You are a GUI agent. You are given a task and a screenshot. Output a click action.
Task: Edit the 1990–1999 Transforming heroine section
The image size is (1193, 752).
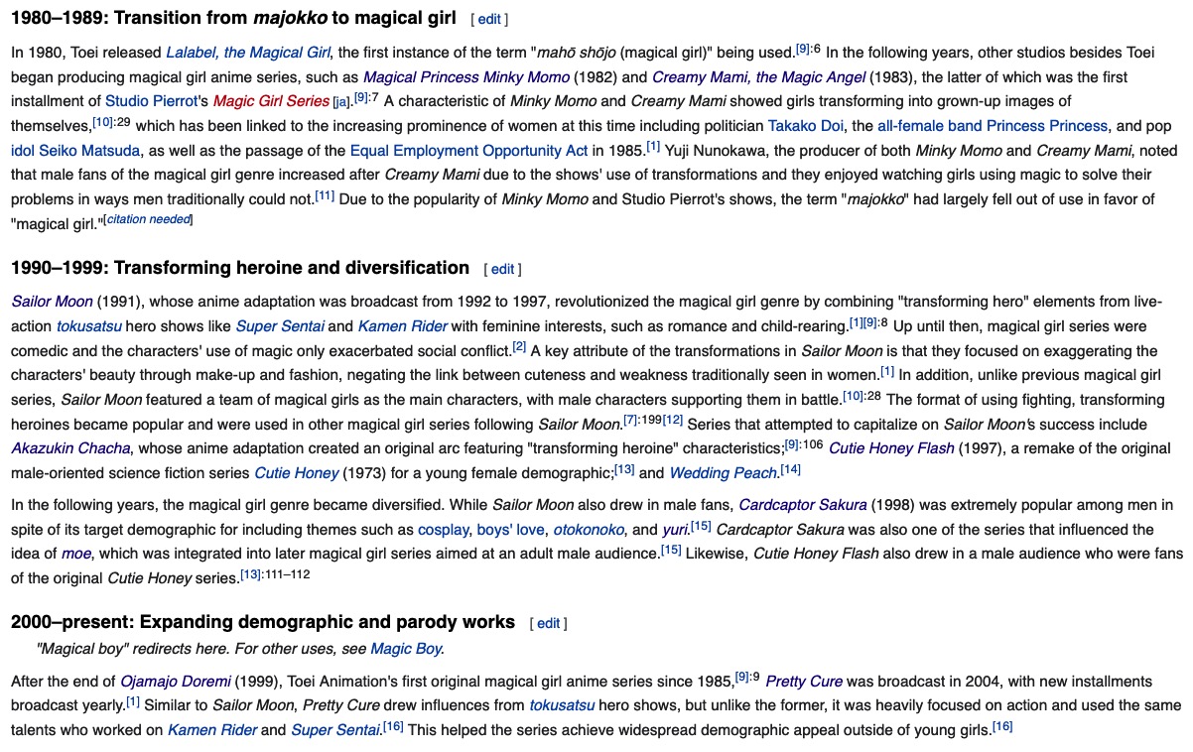[503, 270]
